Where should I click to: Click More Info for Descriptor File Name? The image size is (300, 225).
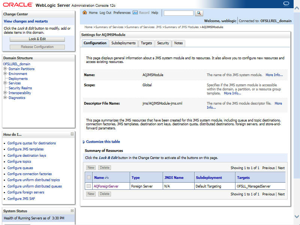point(278,103)
